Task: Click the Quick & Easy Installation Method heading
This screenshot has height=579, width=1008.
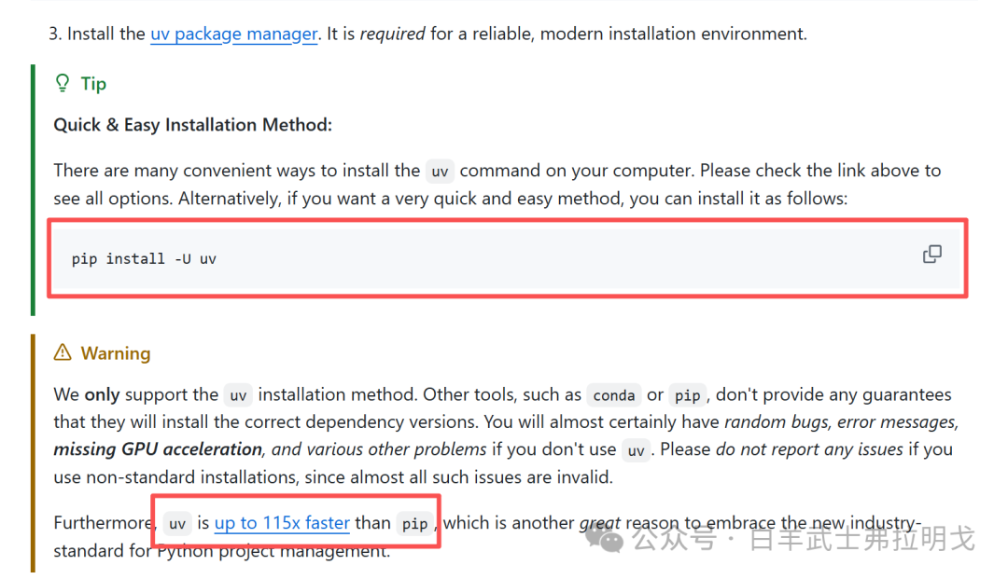Action: pos(192,125)
